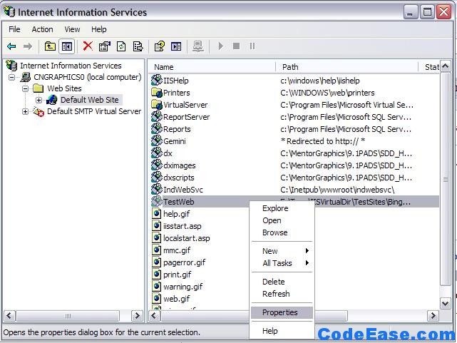Click the Default SMTP Virtual Server icon
The height and width of the screenshot is (343, 457).
pos(38,112)
